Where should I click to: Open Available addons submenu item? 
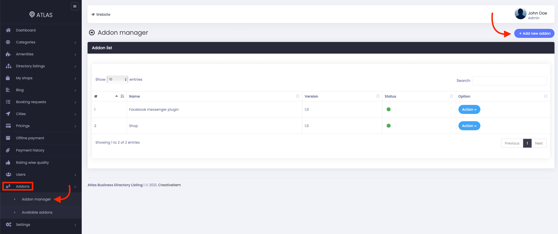point(37,212)
